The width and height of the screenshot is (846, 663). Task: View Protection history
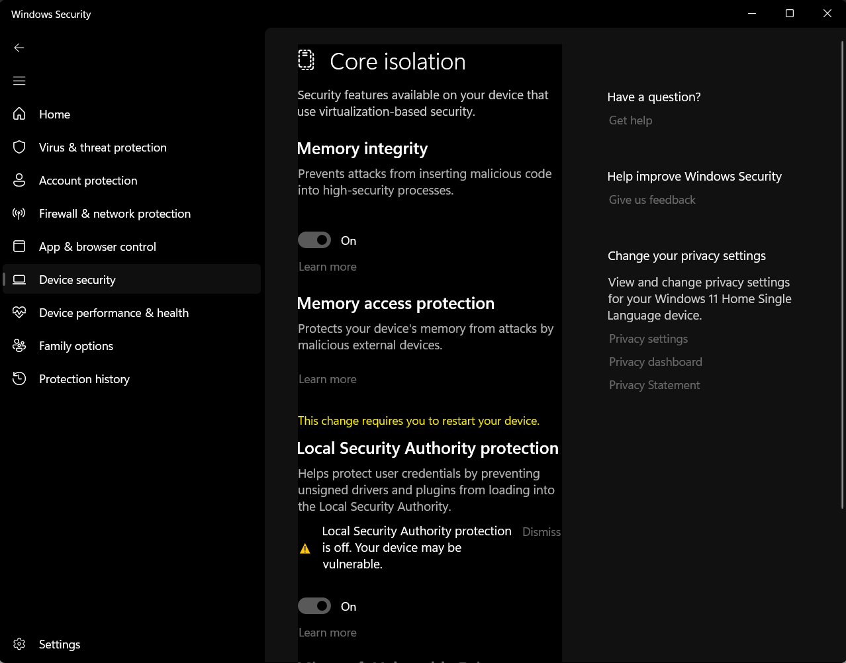click(x=131, y=378)
